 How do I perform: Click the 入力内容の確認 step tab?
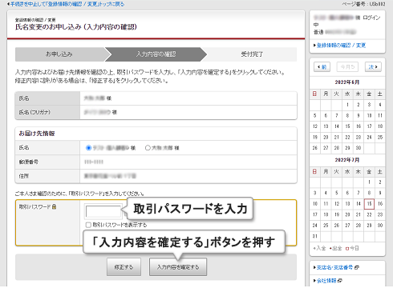click(x=156, y=54)
